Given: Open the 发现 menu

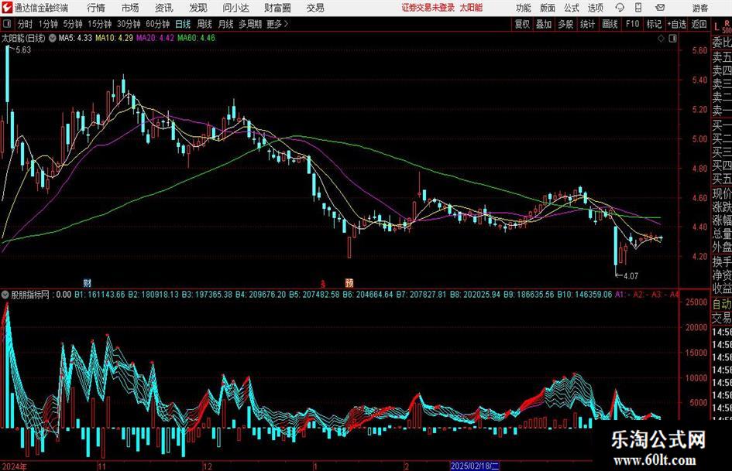Looking at the screenshot, I should point(198,8).
